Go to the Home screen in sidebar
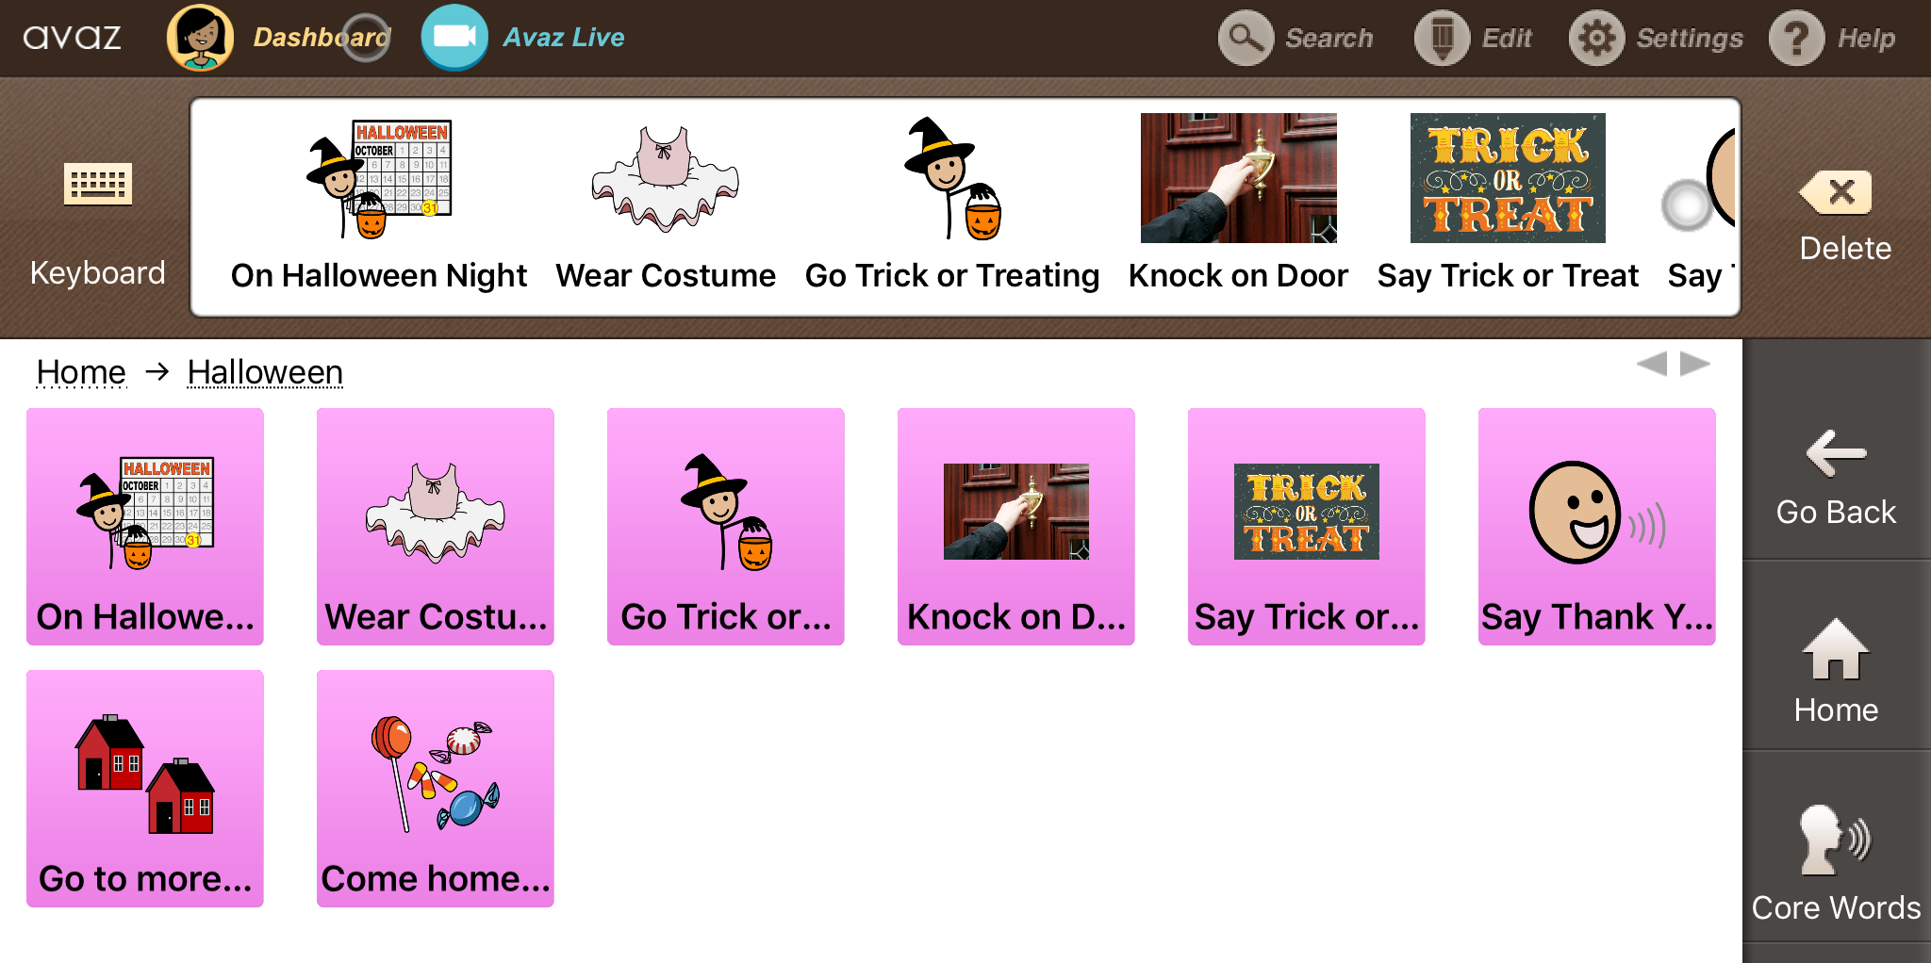This screenshot has height=963, width=1931. pyautogui.click(x=1835, y=670)
